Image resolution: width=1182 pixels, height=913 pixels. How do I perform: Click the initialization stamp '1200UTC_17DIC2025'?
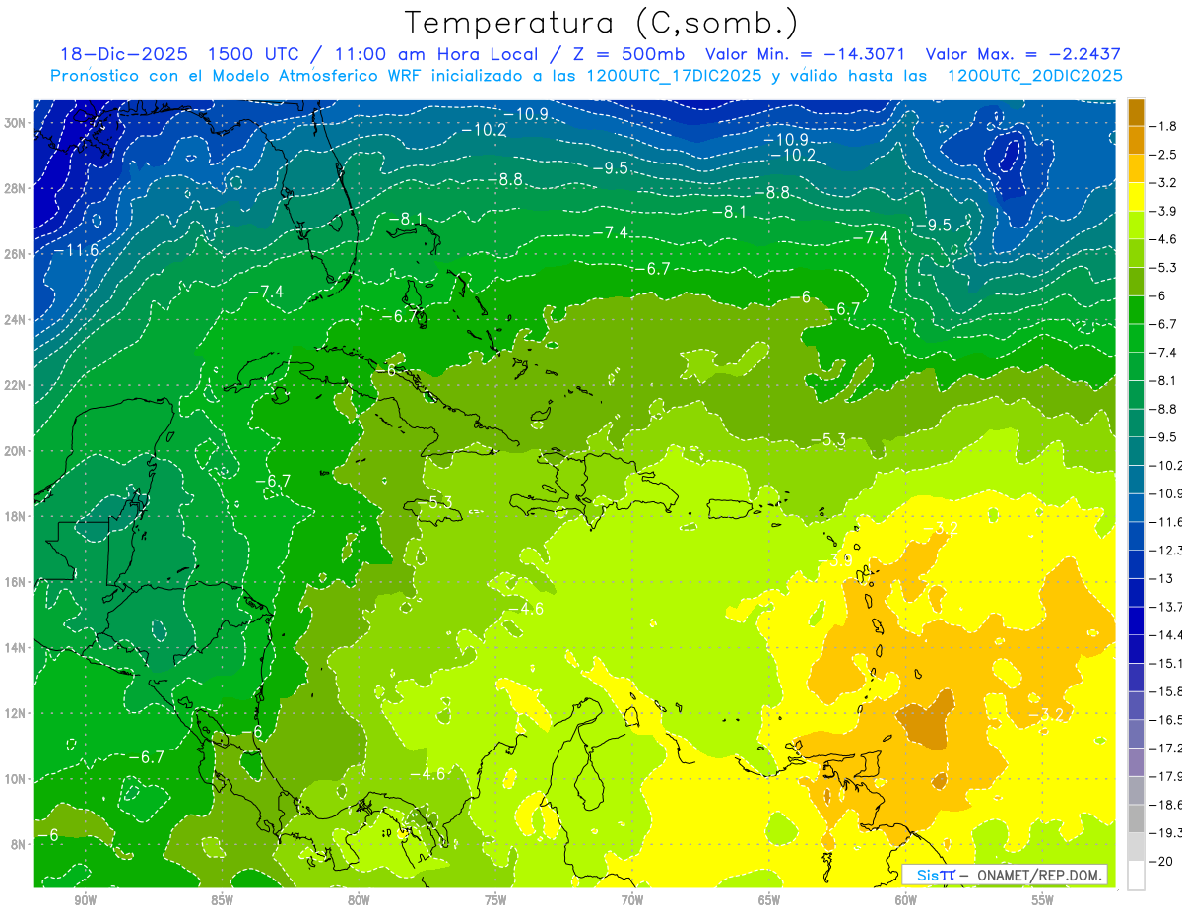pyautogui.click(x=676, y=76)
